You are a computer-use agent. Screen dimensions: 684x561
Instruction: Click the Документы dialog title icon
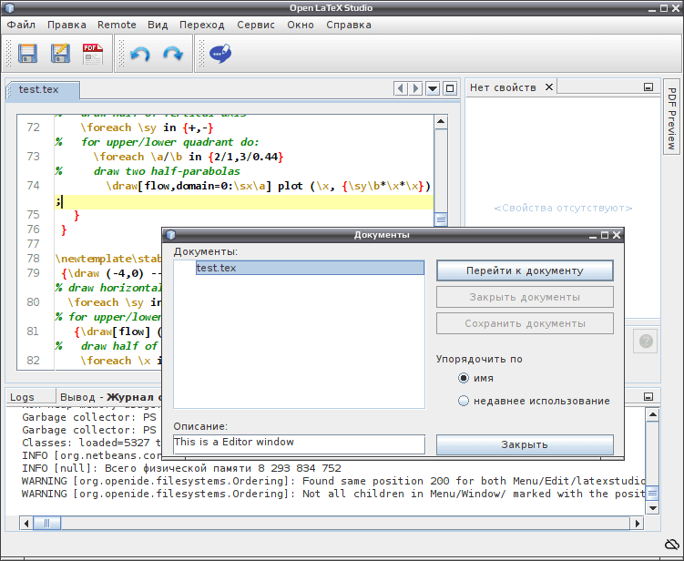click(x=171, y=235)
